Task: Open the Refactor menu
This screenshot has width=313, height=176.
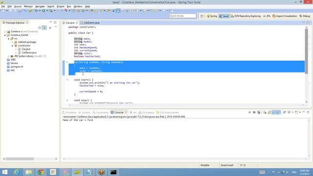Action: [x=28, y=6]
